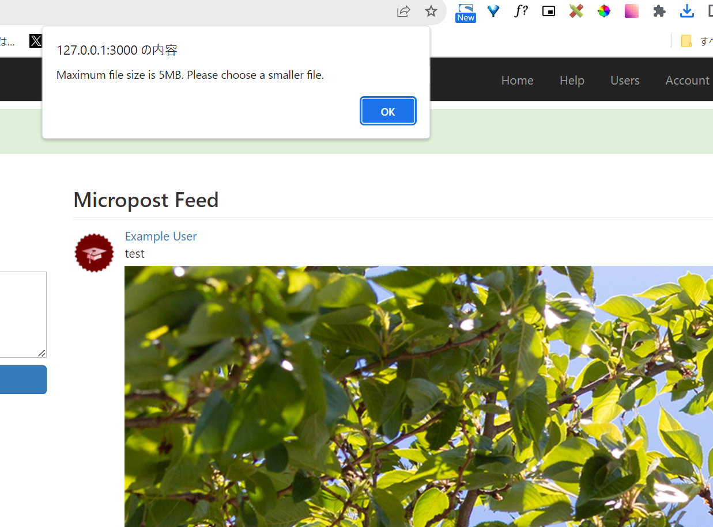
Task: Expand the Account dropdown in navbar
Action: (688, 81)
